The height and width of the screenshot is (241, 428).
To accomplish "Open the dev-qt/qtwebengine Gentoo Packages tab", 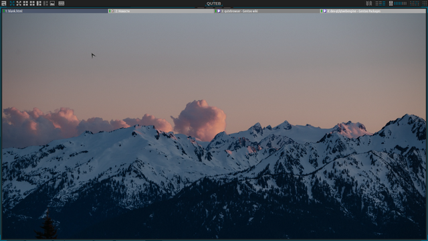I will point(373,11).
